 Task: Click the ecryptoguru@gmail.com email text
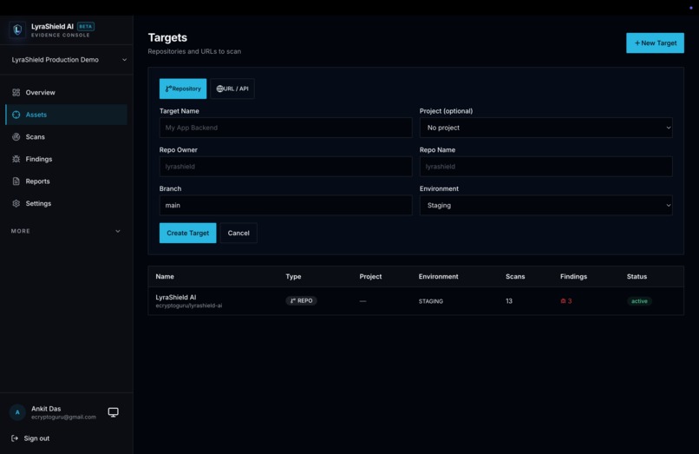(63, 417)
